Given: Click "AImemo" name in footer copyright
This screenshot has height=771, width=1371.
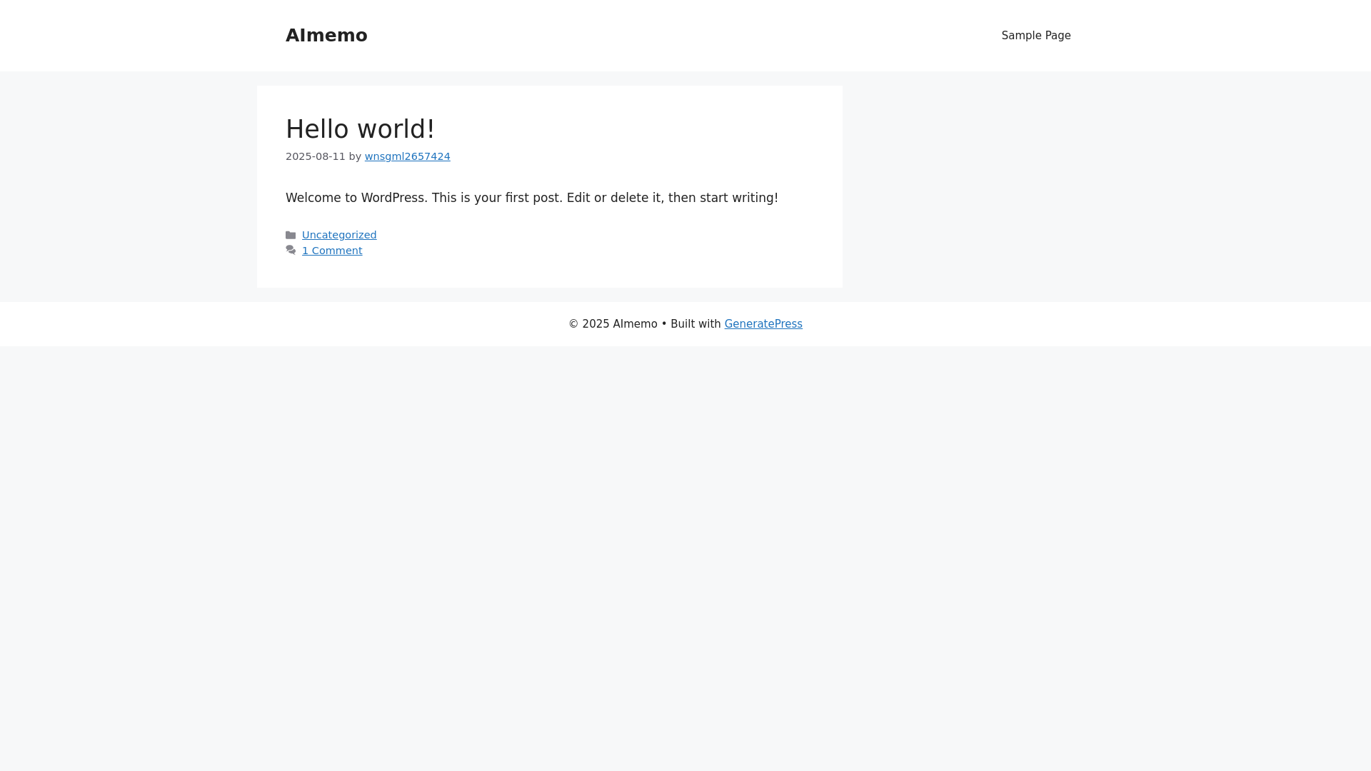Looking at the screenshot, I should [635, 324].
